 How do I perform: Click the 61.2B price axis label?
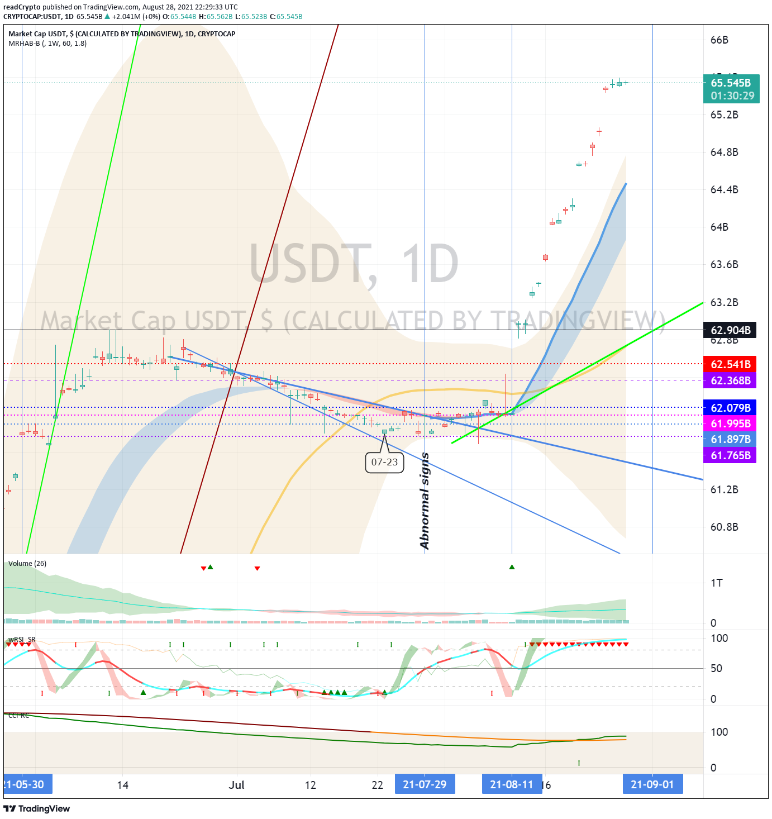point(724,489)
